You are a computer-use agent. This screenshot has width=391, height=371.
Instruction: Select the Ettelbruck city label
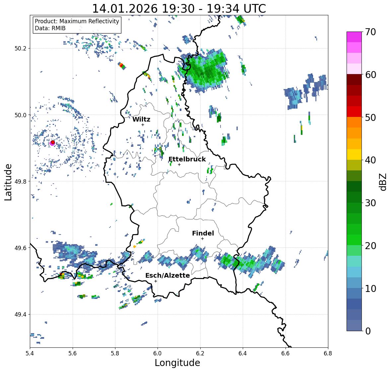[x=187, y=159]
